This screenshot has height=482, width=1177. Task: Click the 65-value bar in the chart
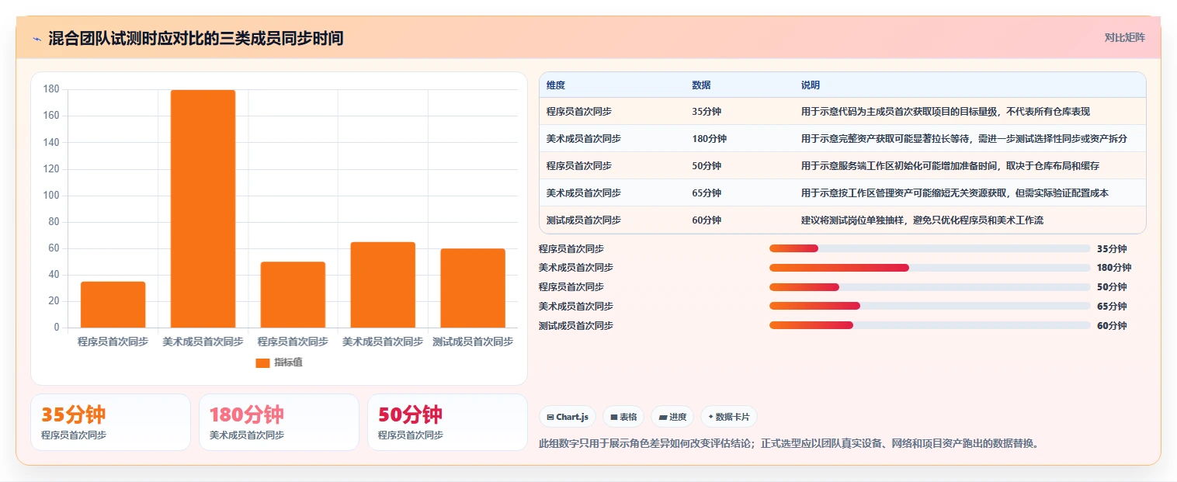coord(383,285)
